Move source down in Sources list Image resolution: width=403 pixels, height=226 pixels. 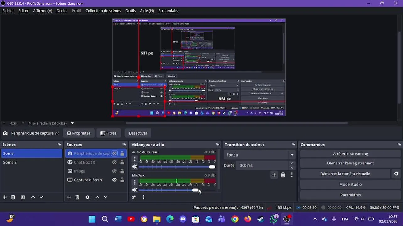tap(105, 197)
